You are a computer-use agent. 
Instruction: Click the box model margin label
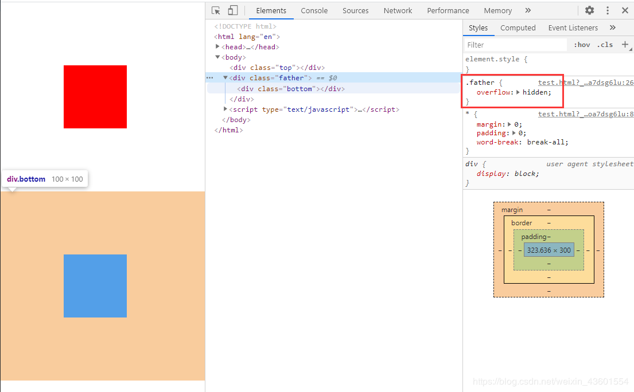(512, 210)
